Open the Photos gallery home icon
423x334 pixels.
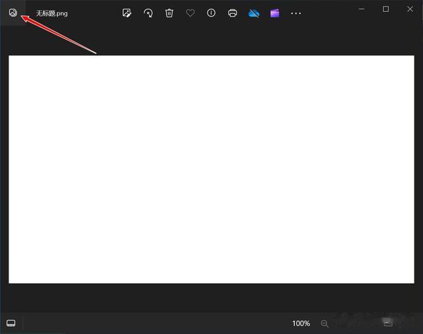(13, 13)
